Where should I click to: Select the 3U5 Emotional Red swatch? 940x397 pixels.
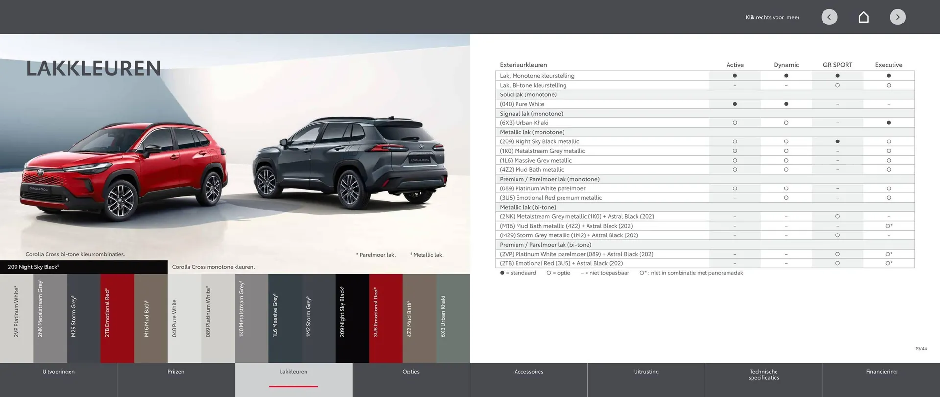[x=386, y=318]
